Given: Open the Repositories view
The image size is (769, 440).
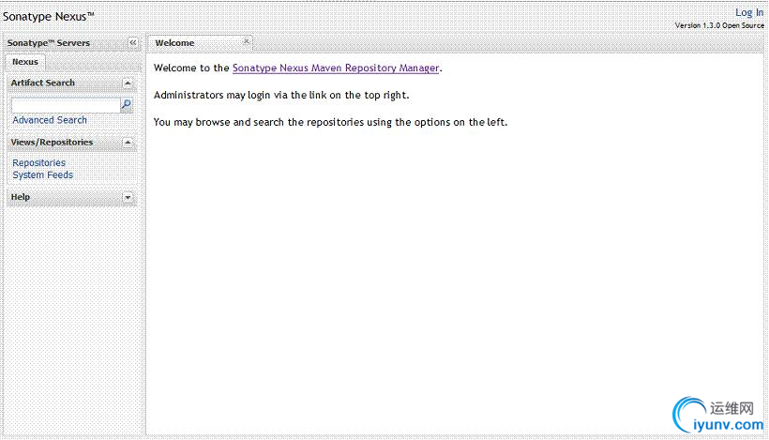Looking at the screenshot, I should coord(38,163).
